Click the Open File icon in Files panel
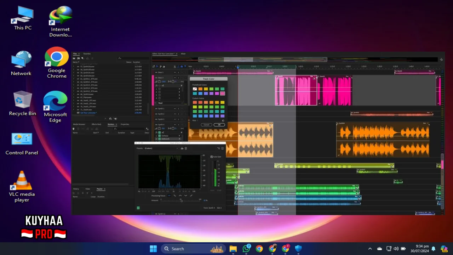Image resolution: width=453 pixels, height=255 pixels. (x=74, y=58)
